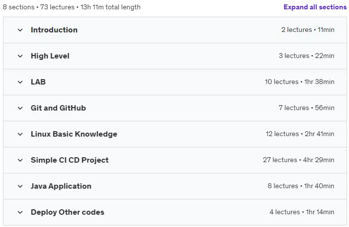The height and width of the screenshot is (227, 349).
Task: Click the 27 lectures 4hr 29min label
Action: tap(298, 160)
